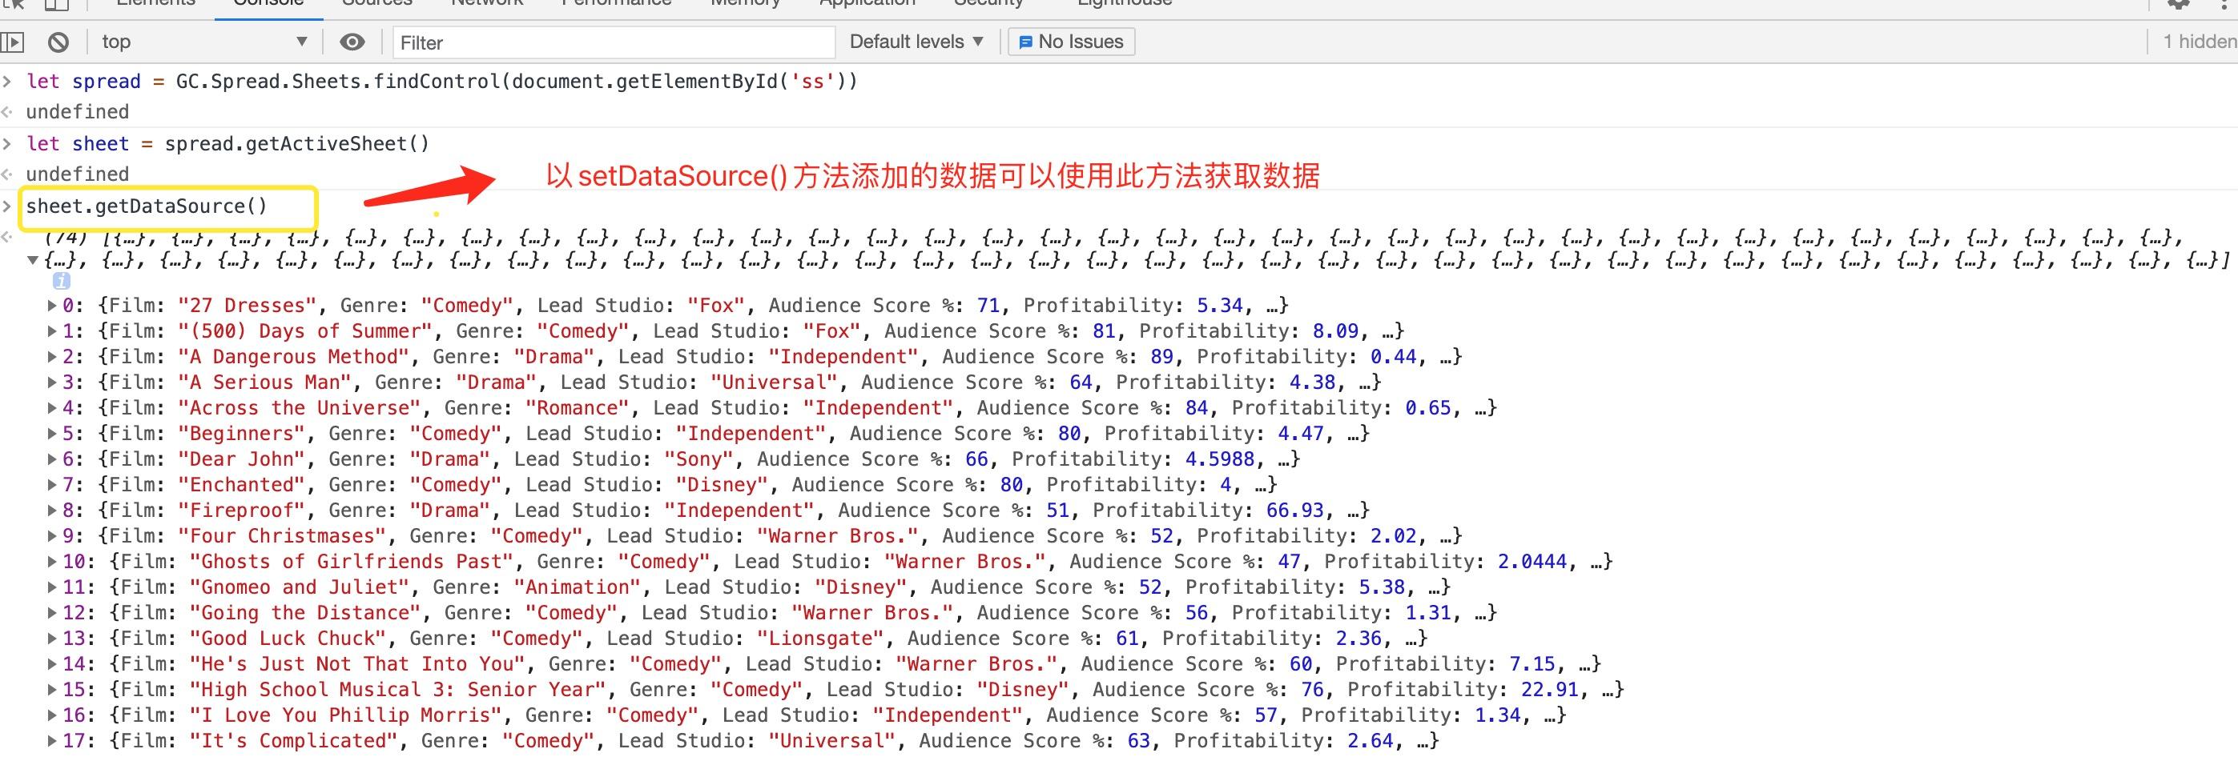Collapse the expanded (74) array result

pyautogui.click(x=32, y=258)
